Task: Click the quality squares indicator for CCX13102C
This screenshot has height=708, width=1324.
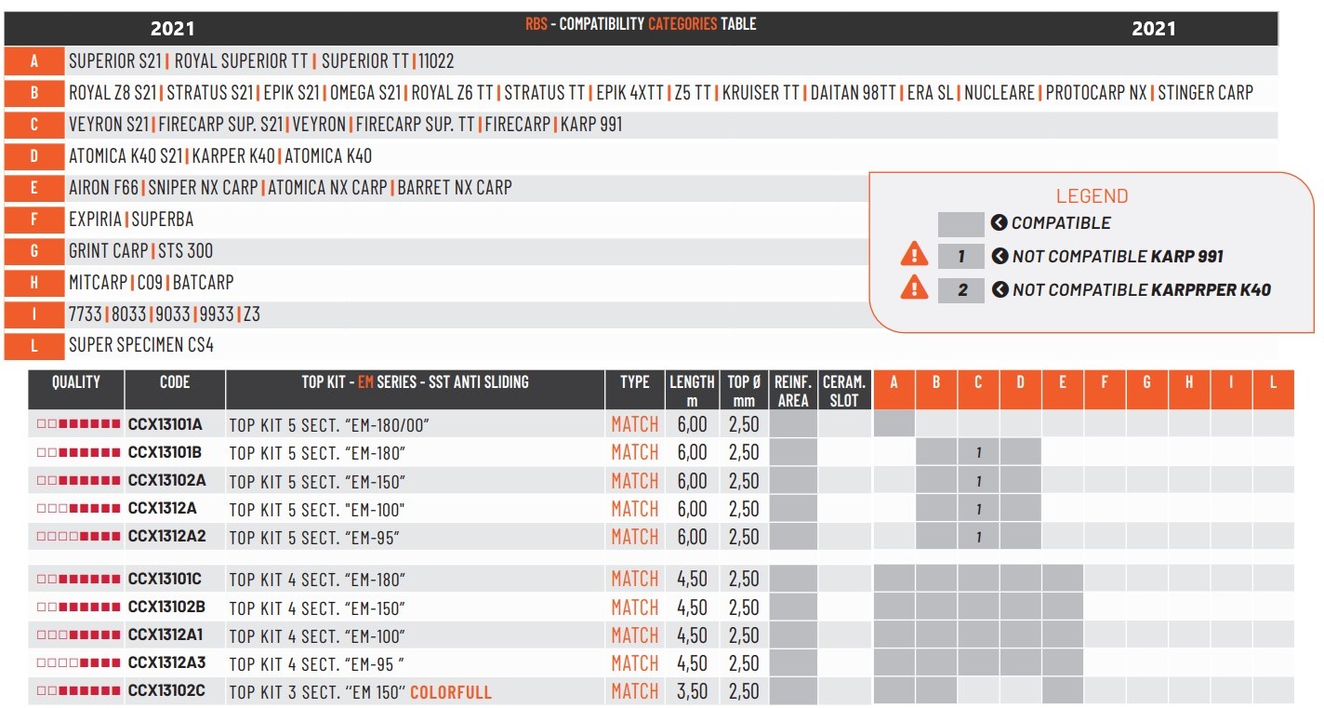Action: (x=79, y=691)
